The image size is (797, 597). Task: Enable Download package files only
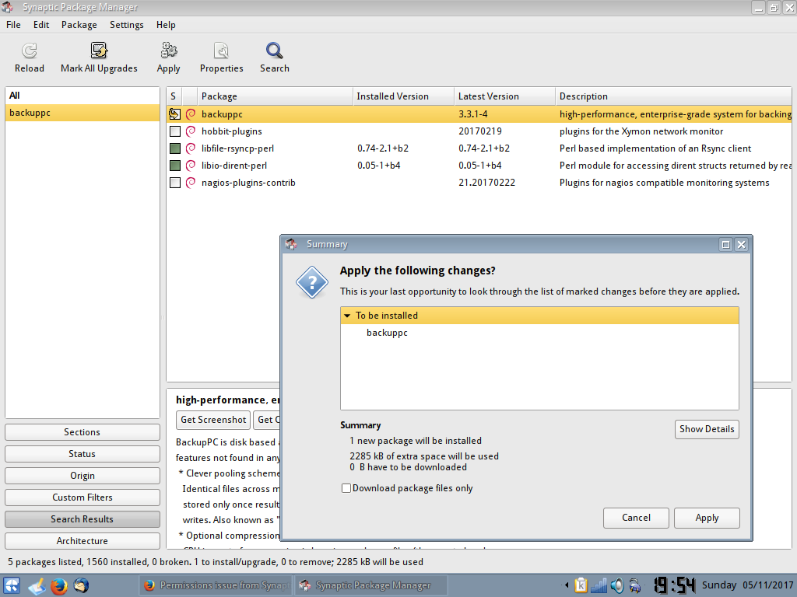click(x=346, y=488)
